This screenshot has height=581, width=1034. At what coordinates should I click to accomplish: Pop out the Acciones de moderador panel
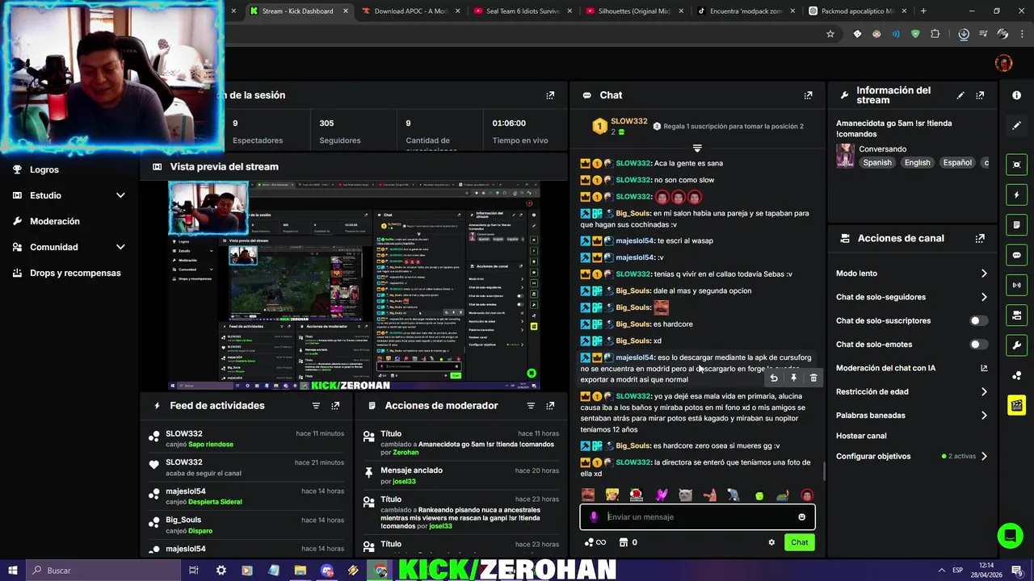click(x=550, y=406)
